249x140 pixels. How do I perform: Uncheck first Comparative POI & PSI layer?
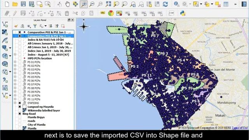[20, 32]
